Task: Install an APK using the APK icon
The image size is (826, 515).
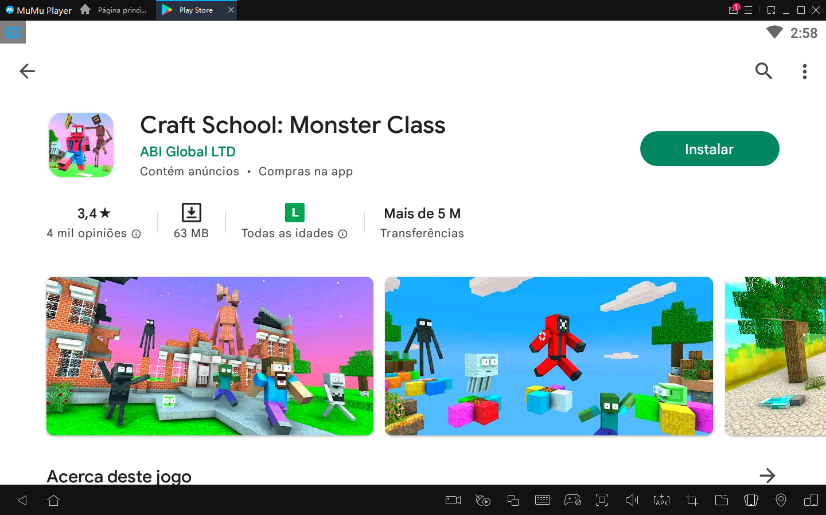Action: [661, 500]
